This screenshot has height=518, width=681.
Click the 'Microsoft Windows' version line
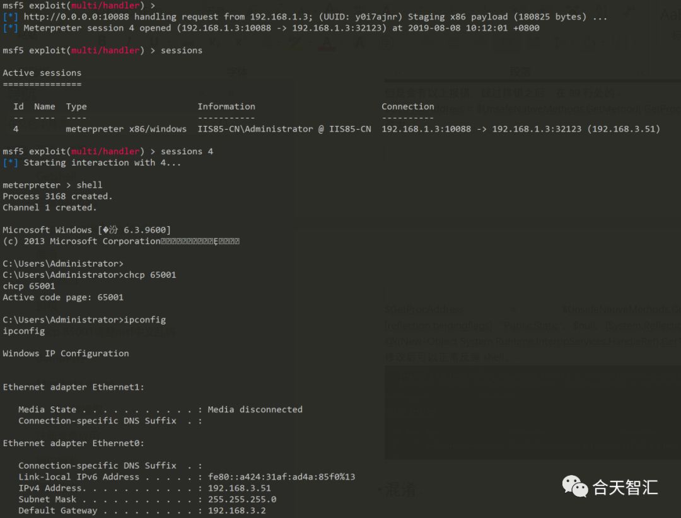(87, 230)
